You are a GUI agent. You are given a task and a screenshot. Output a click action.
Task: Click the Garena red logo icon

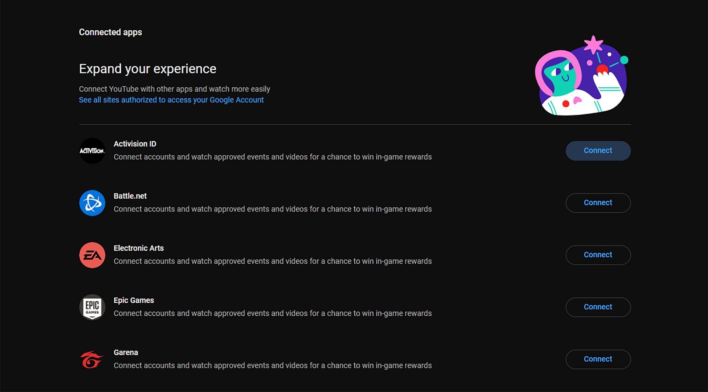(92, 359)
